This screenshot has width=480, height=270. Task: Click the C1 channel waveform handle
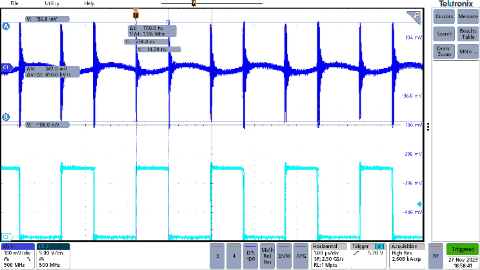(x=6, y=67)
